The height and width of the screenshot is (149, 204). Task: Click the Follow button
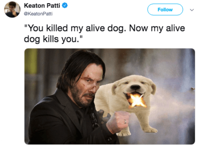tap(165, 10)
